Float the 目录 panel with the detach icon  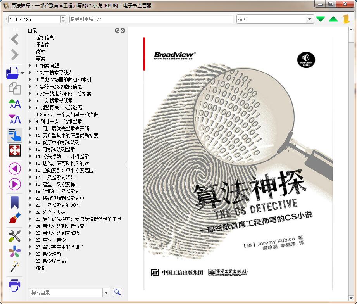tap(117, 31)
